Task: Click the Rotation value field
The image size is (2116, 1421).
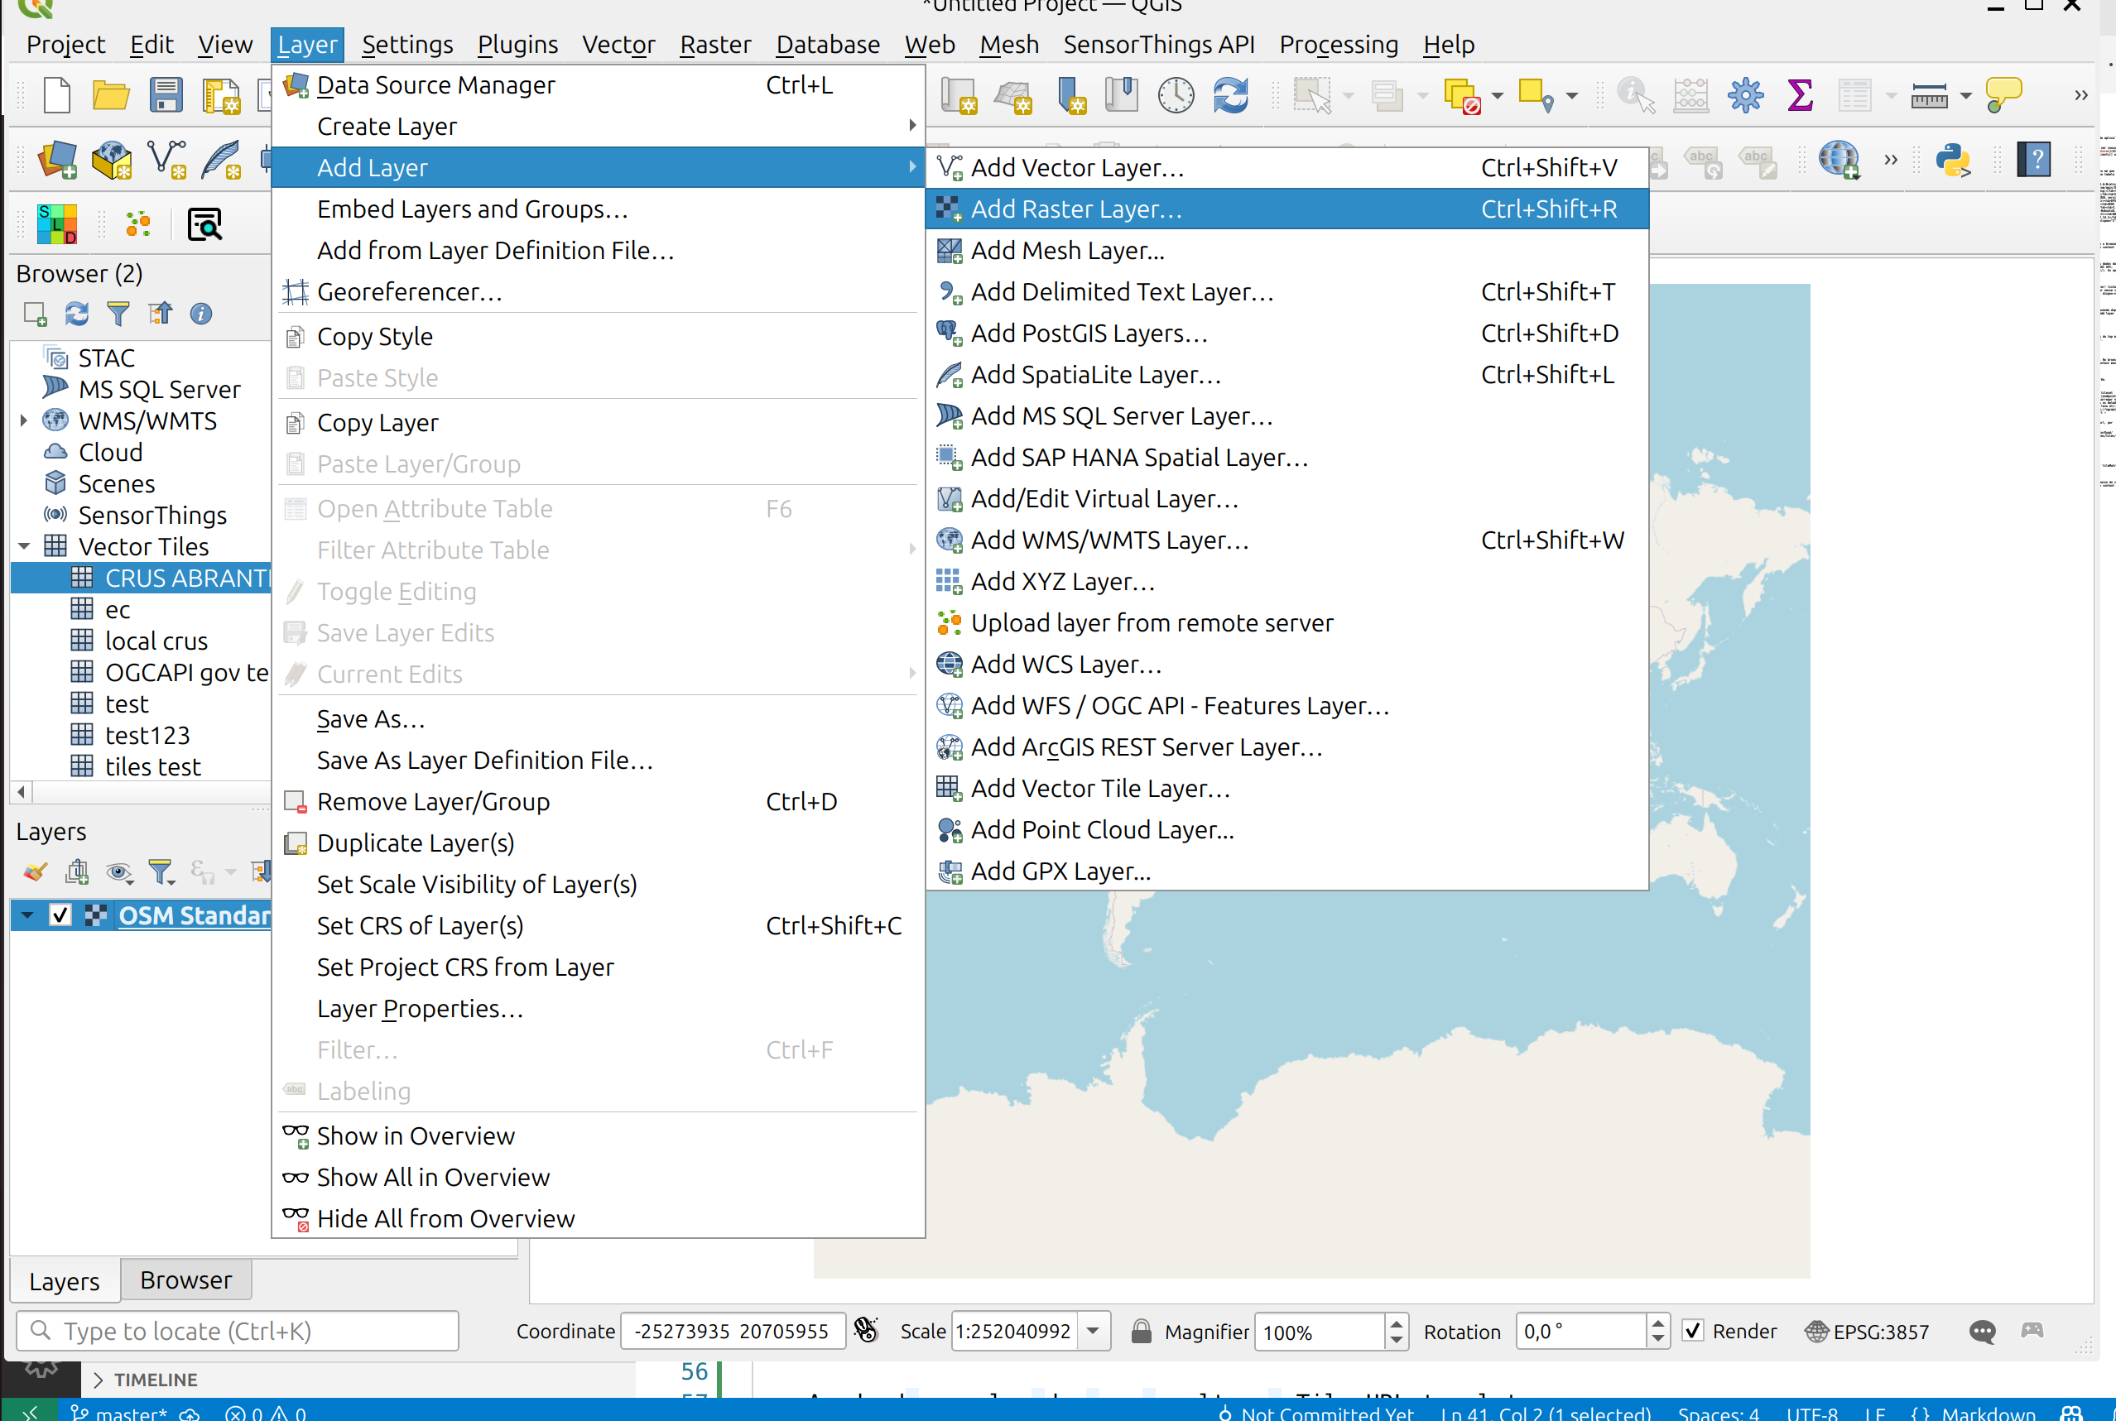Action: point(1580,1332)
